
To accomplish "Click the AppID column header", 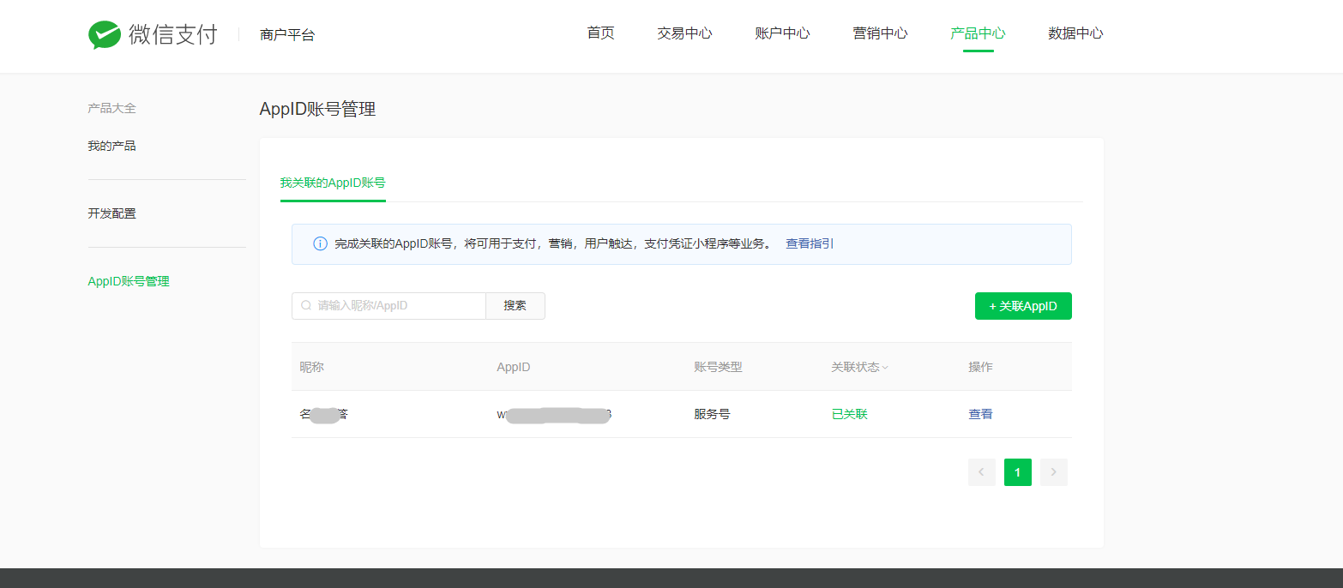I will 514,367.
